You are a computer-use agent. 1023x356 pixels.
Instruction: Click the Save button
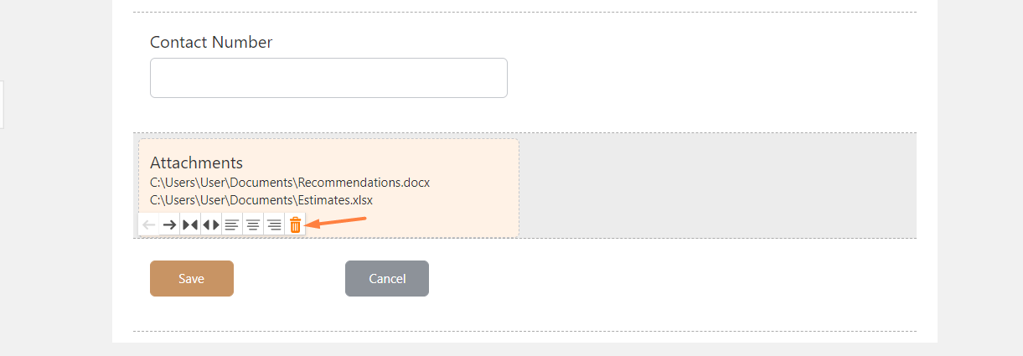coord(192,279)
